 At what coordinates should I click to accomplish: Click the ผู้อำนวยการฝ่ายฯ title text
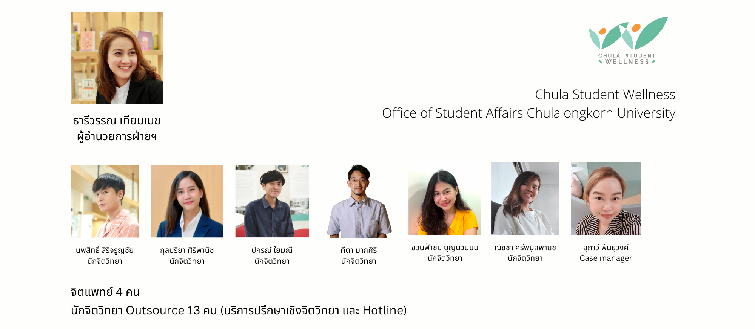[117, 136]
